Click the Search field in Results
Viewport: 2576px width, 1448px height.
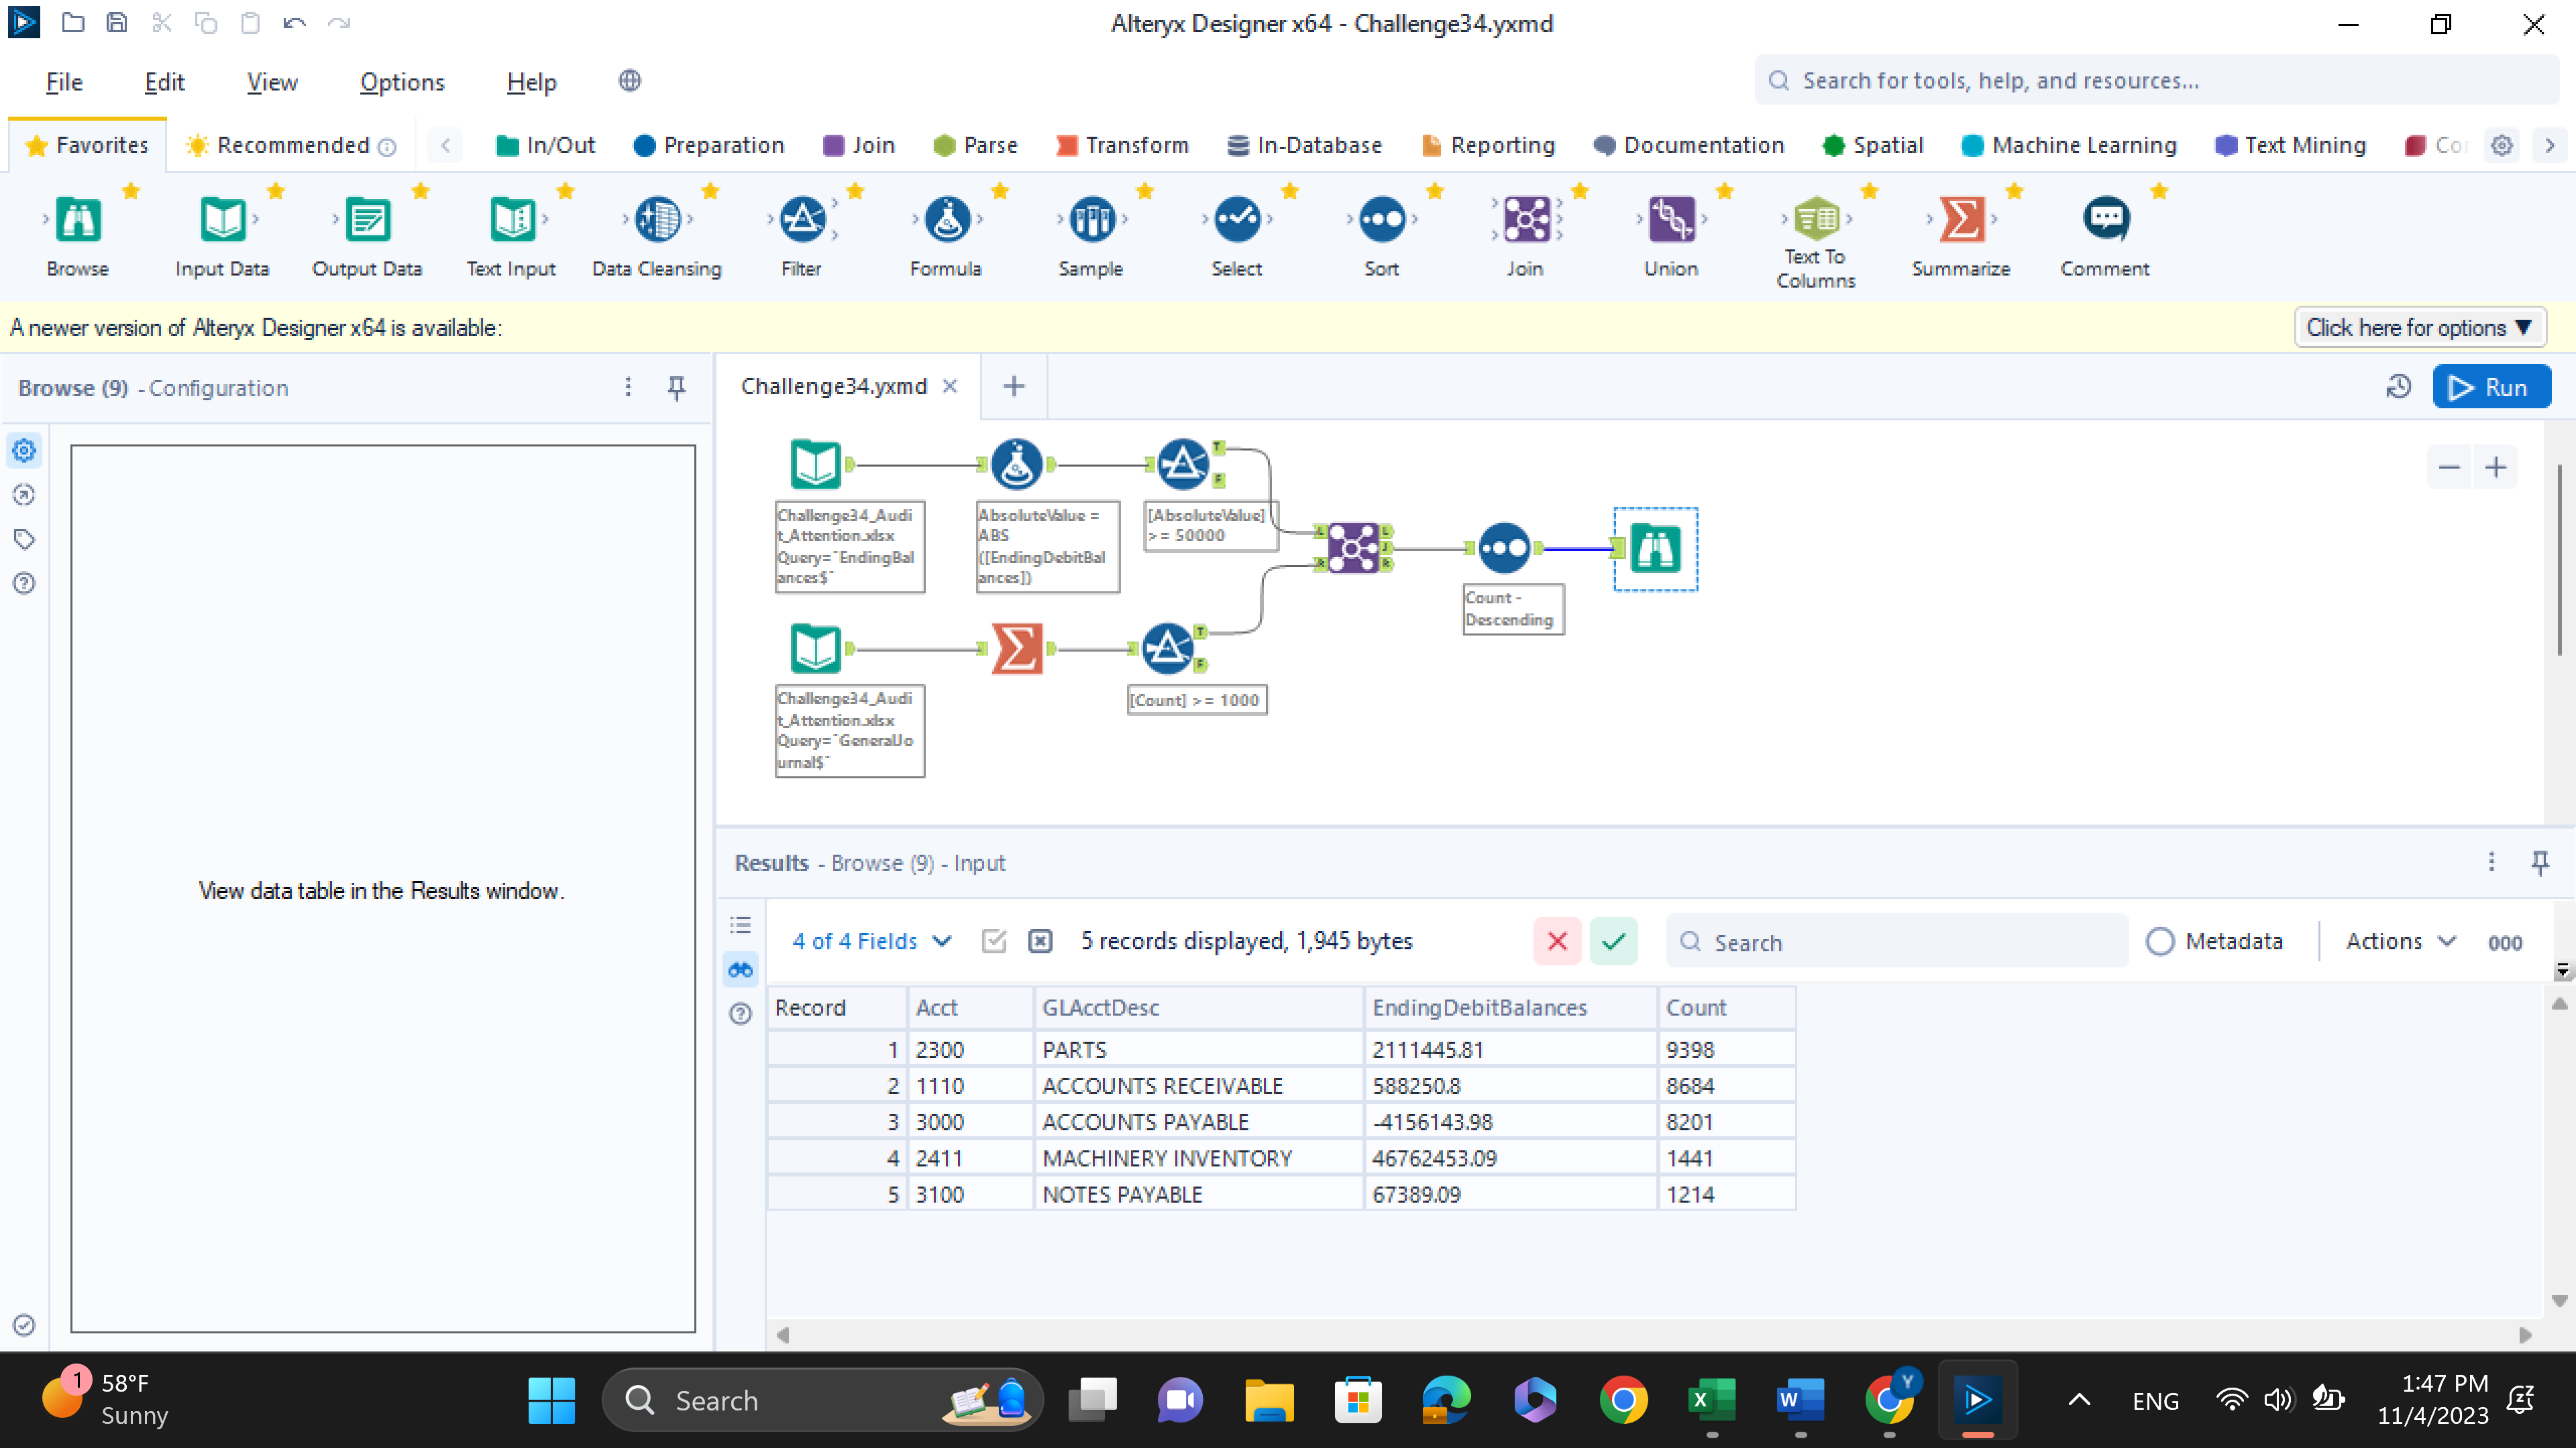(1897, 941)
